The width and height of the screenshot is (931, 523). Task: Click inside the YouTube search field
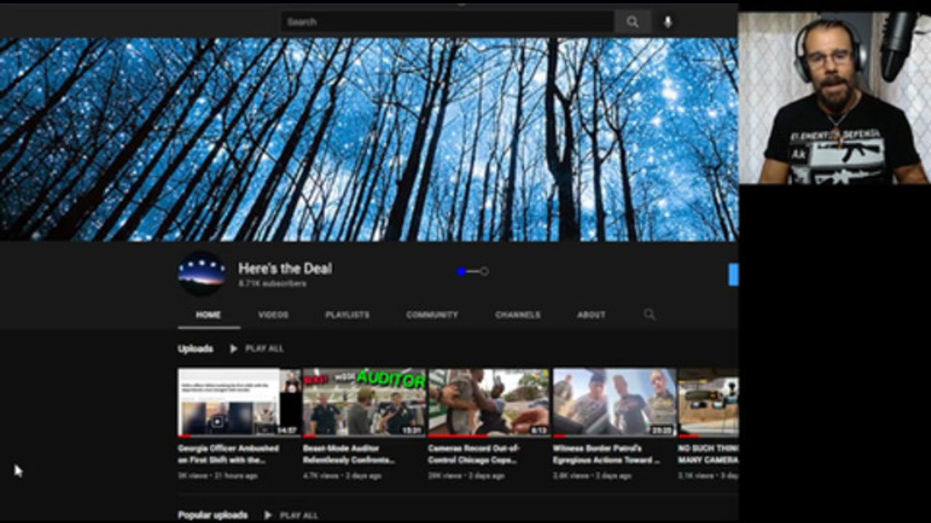click(x=447, y=22)
